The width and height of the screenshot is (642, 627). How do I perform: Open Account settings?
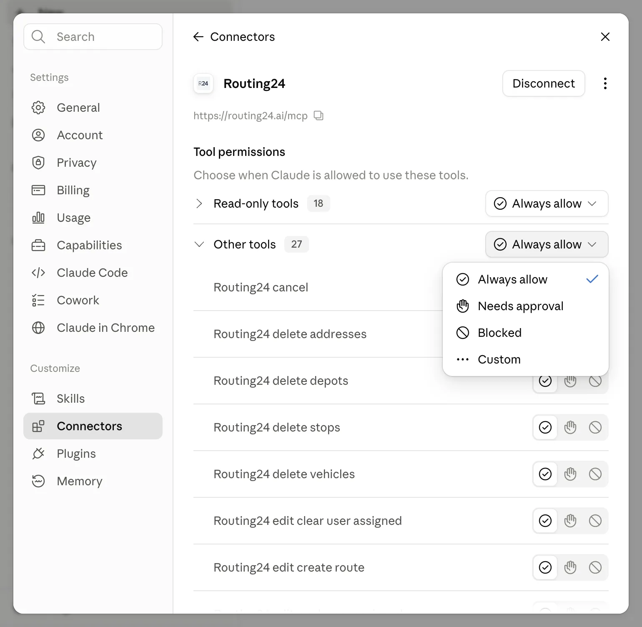click(x=93, y=135)
